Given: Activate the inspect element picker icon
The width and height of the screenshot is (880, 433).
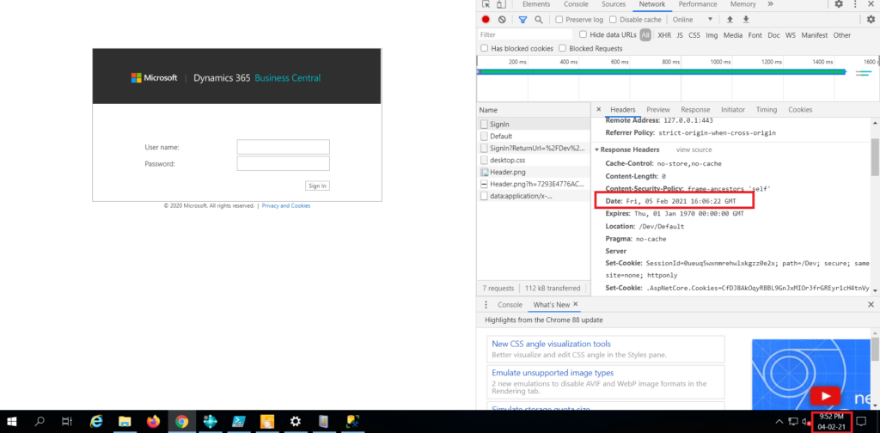Looking at the screenshot, I should click(x=486, y=4).
